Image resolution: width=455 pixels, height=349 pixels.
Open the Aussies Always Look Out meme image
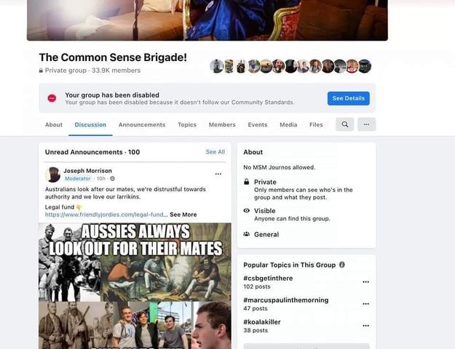[x=135, y=286]
